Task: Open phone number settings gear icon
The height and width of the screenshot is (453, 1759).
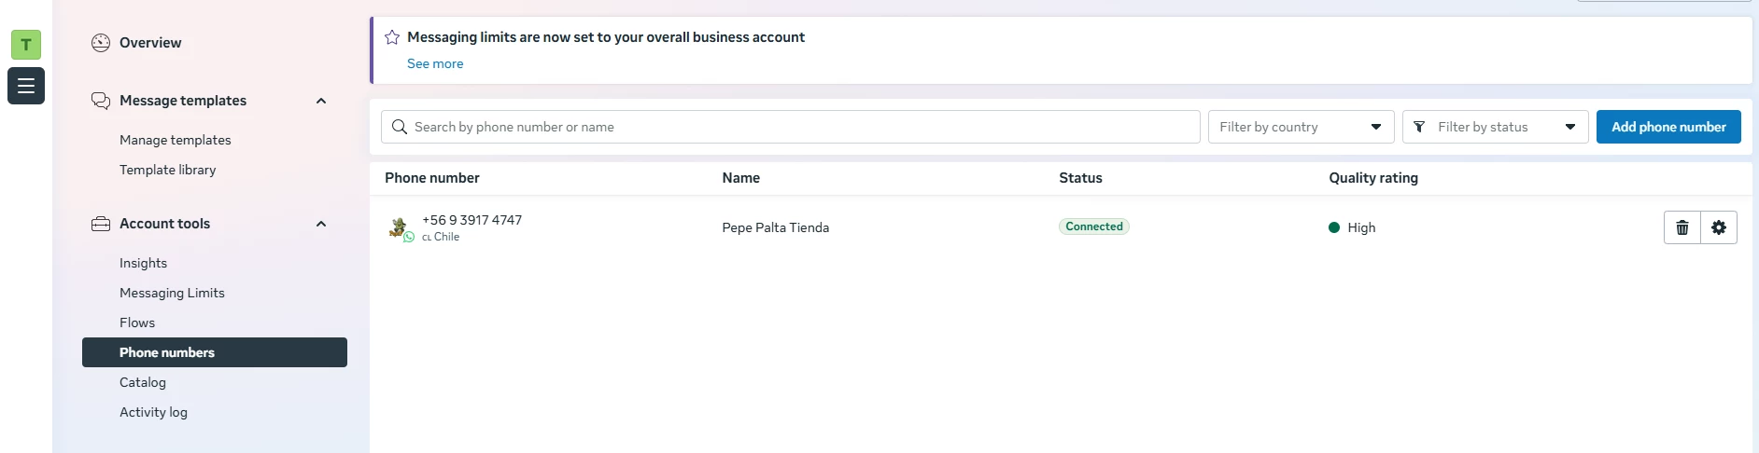Action: point(1719,227)
